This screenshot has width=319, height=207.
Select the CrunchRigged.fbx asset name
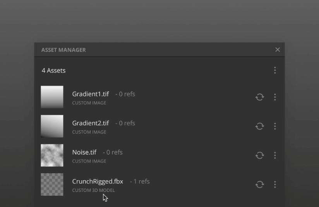[98, 181]
